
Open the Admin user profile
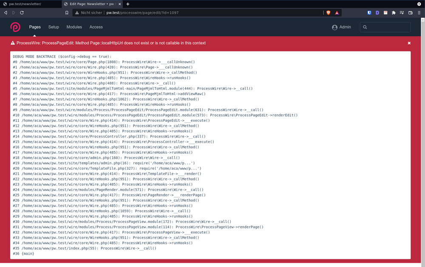341,27
